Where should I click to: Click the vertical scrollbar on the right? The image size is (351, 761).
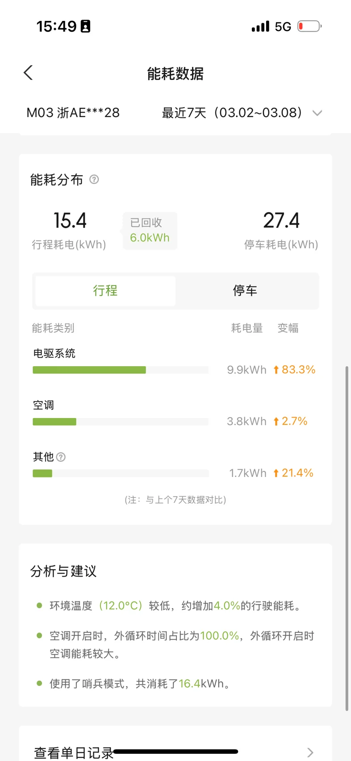coord(347,536)
